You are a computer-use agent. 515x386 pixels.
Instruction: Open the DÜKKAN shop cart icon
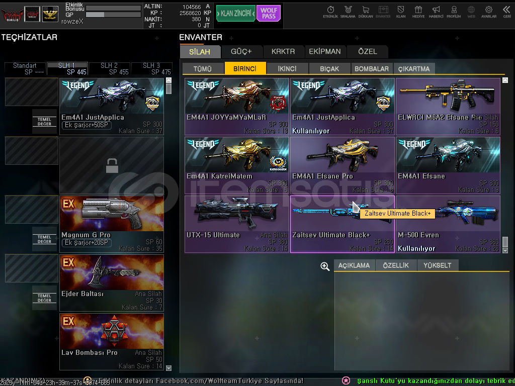[366, 12]
